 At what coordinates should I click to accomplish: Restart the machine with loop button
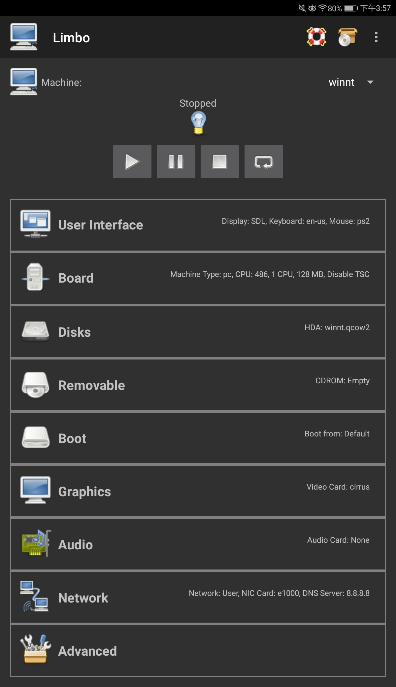264,162
